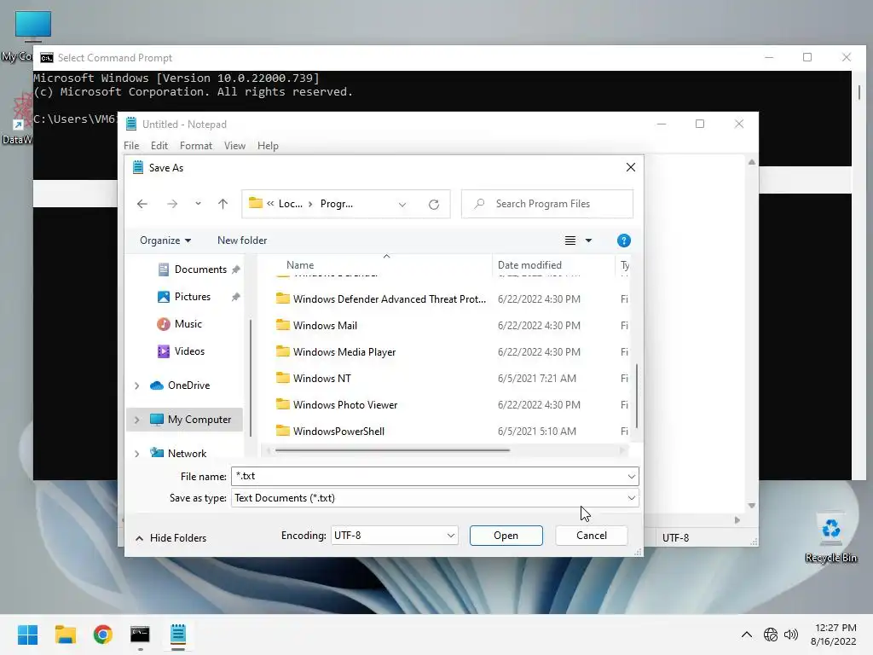Viewport: 873px width, 655px height.
Task: Select Pictures in navigation pane
Action: (192, 297)
